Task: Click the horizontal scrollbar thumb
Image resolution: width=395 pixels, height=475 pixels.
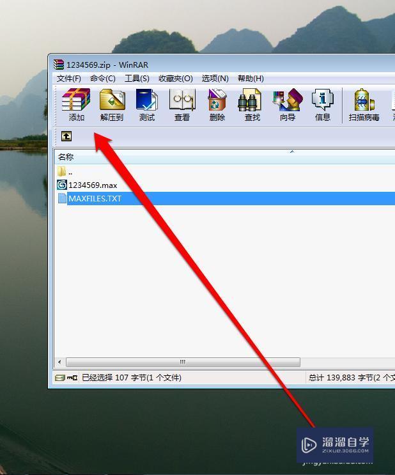Action: pos(183,362)
